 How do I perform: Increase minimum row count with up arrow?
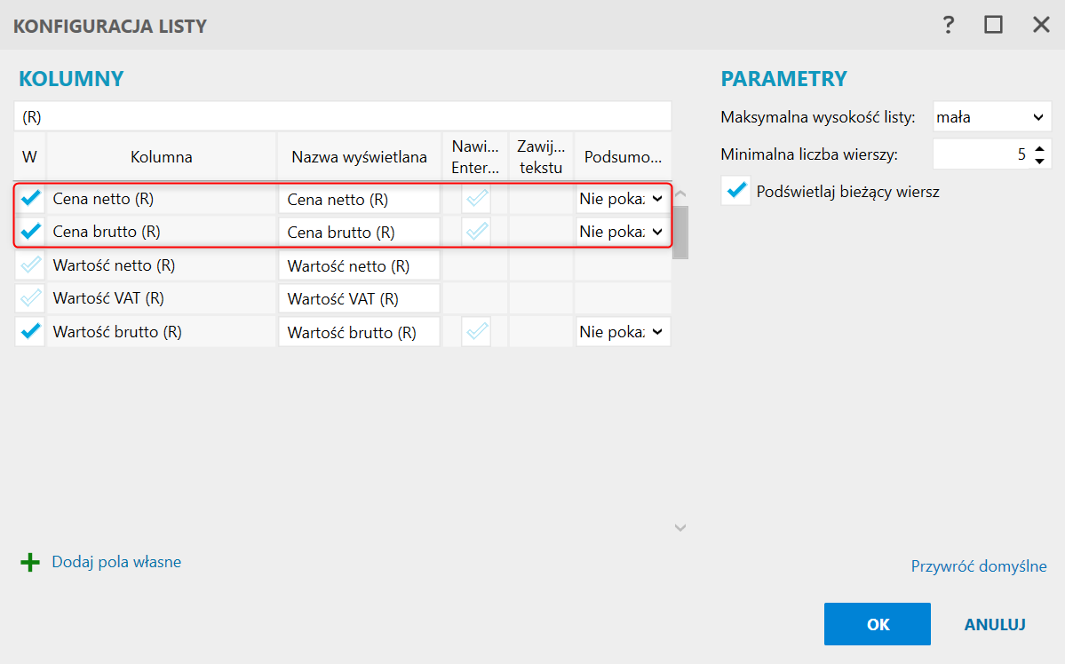coord(1040,146)
